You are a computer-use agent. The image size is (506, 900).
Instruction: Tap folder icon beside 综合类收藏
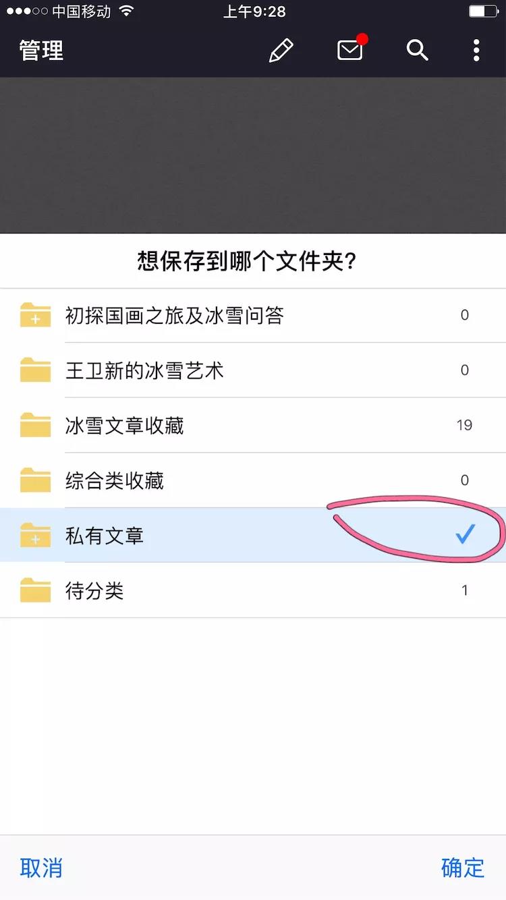click(36, 480)
